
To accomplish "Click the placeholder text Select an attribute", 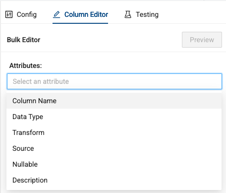I will (41, 81).
